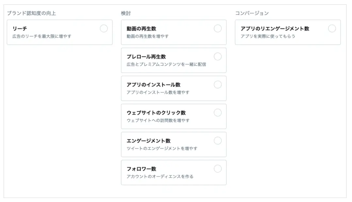The image size is (352, 202).
Task: Click the 検討 column heading
Action: click(x=126, y=13)
